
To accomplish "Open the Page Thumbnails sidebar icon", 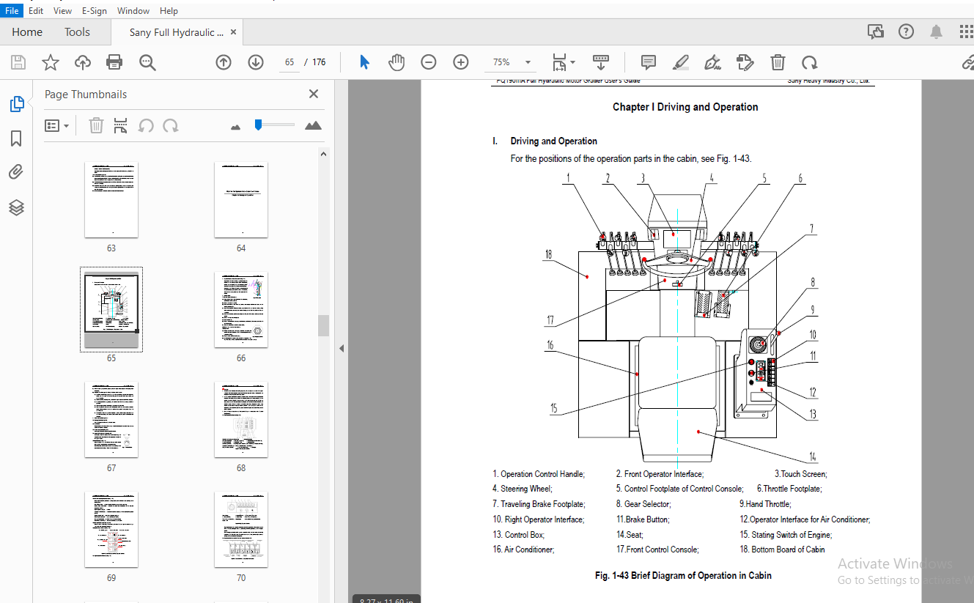I will [x=17, y=104].
